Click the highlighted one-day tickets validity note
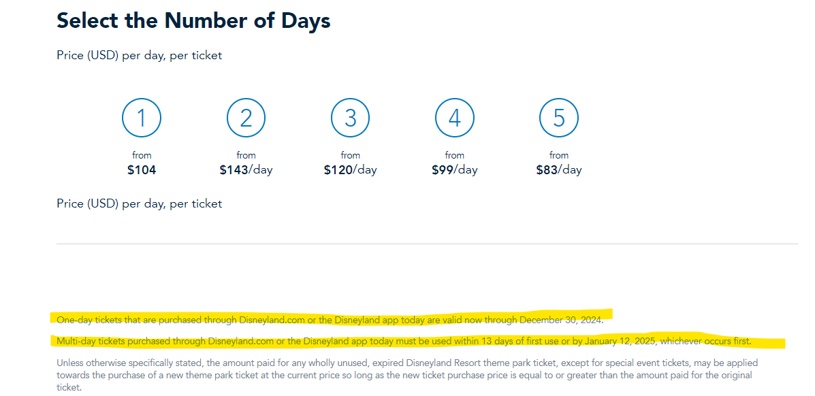815x396 pixels. 330,319
